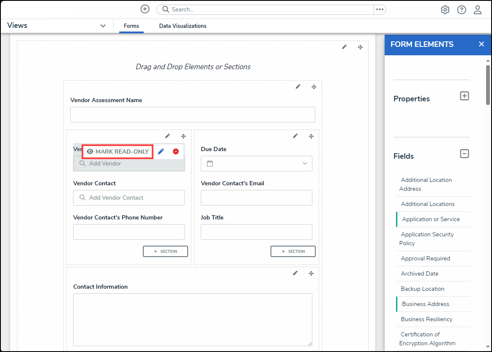The height and width of the screenshot is (352, 492).
Task: Click Section button under Vendor Contact's Phone Number
Action: pos(165,251)
